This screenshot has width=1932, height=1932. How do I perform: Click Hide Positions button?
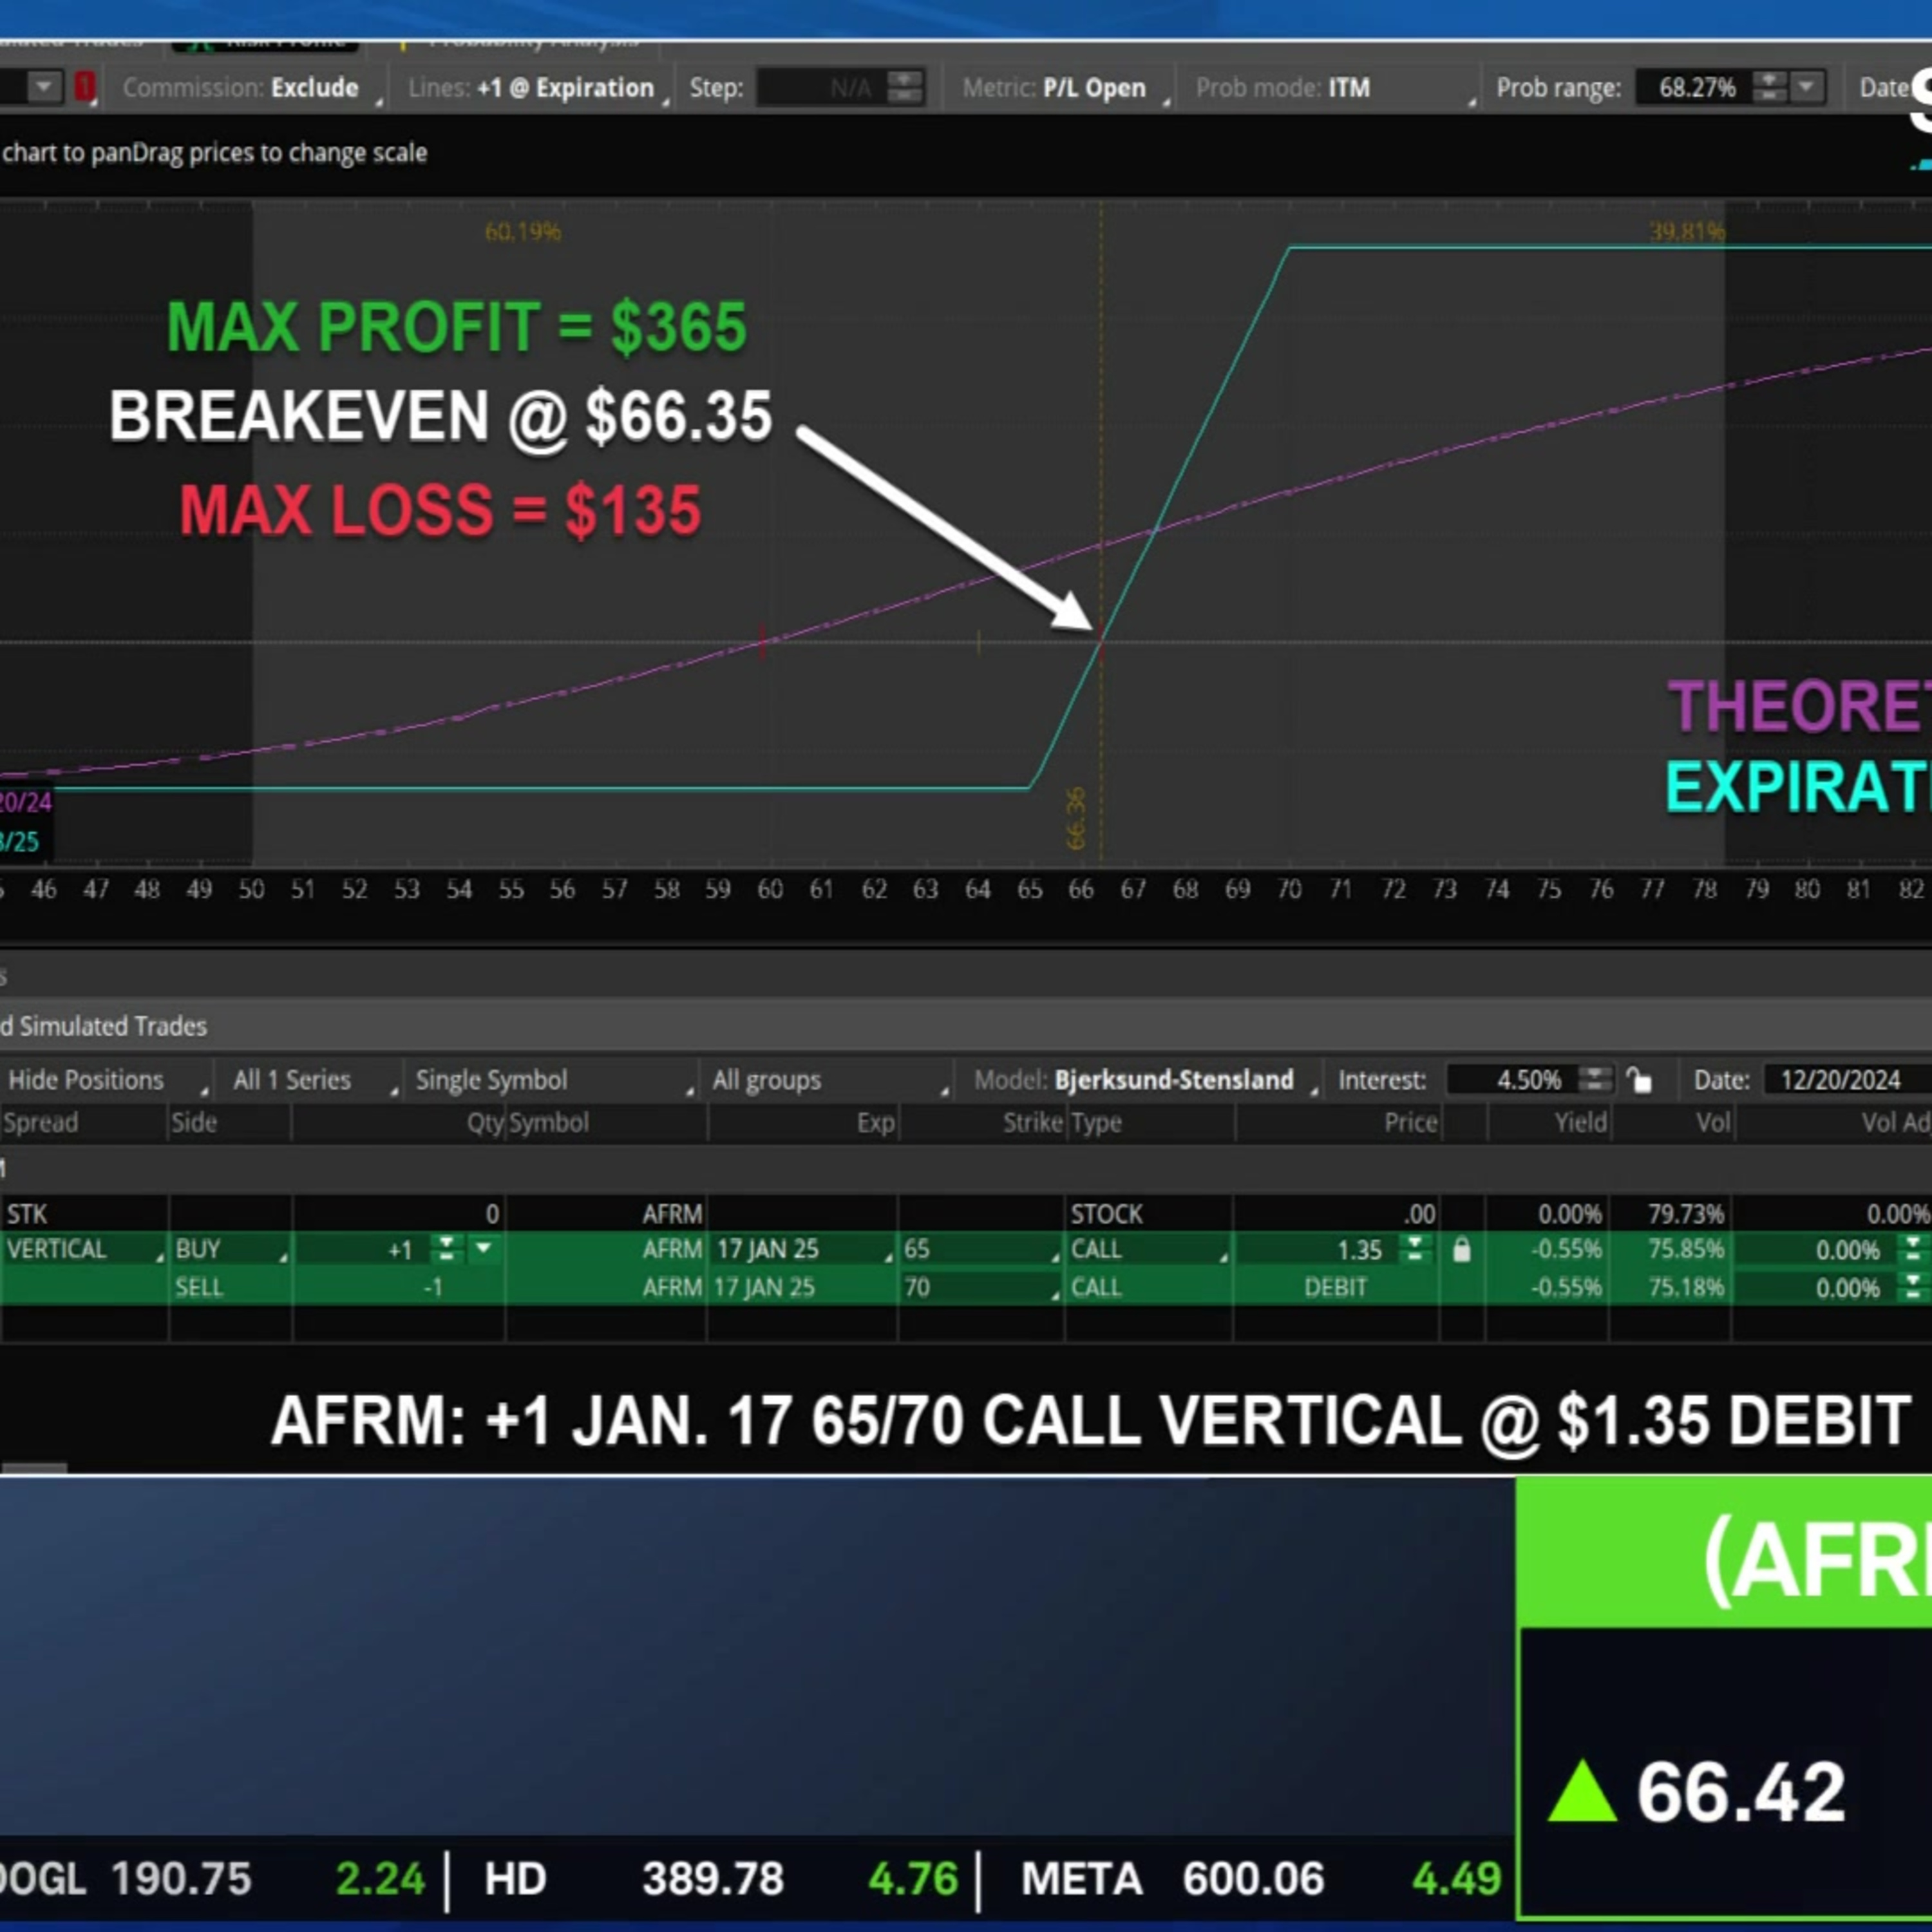pos(86,1080)
